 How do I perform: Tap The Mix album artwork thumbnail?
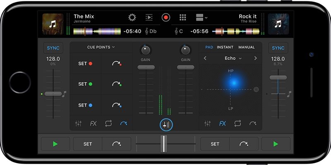[53, 24]
